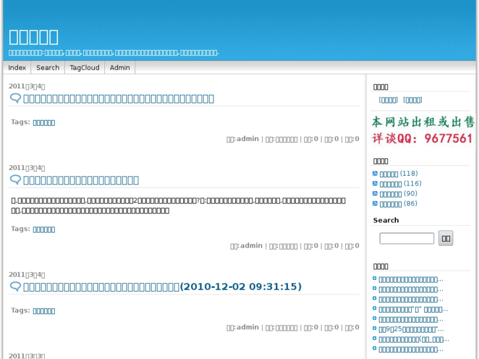The image size is (479, 359).
Task: Click bullet icon of first recent article
Action: (374, 279)
